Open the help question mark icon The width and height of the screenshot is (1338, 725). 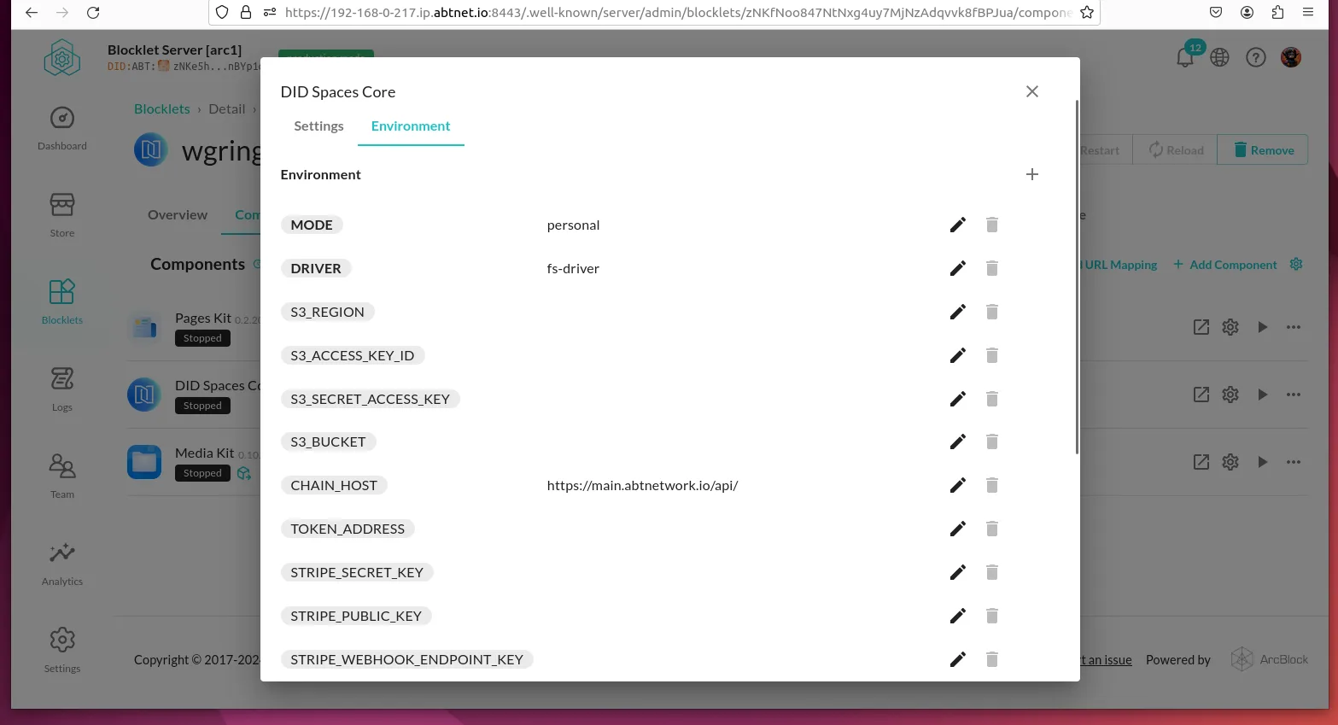(1255, 57)
